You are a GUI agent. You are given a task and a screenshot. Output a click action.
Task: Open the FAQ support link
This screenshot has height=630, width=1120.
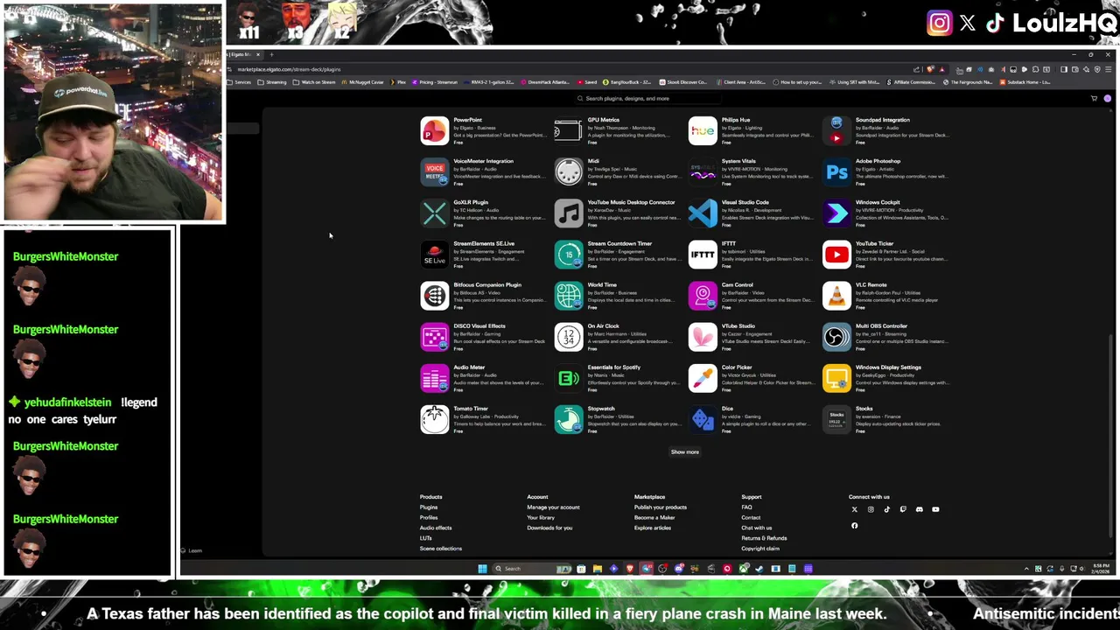(746, 507)
